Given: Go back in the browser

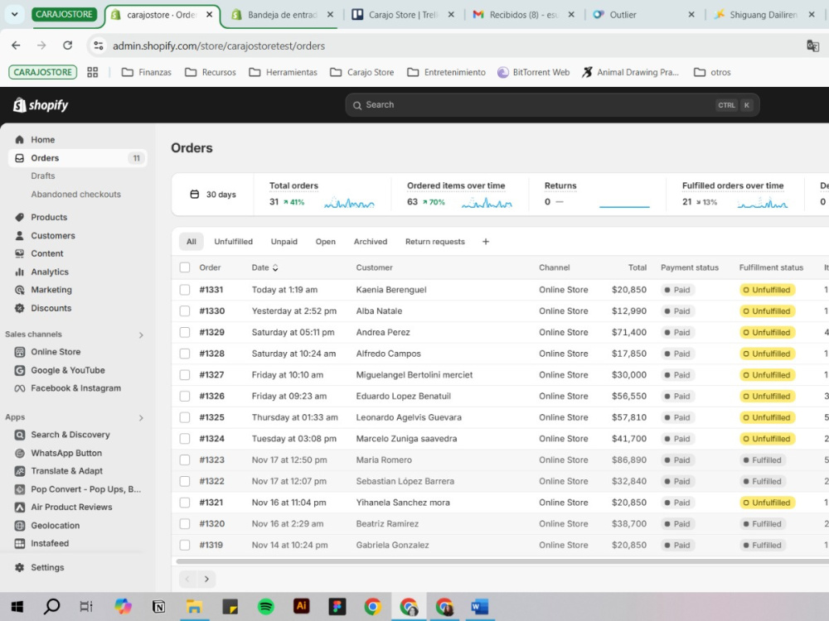Looking at the screenshot, I should click(x=16, y=46).
